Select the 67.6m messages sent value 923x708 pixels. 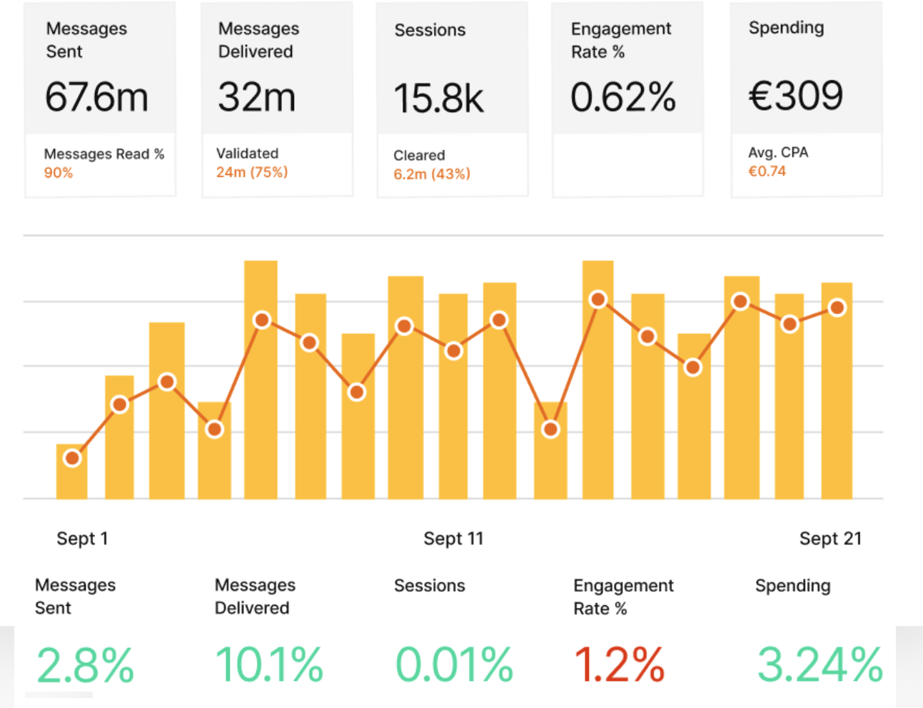click(x=96, y=97)
